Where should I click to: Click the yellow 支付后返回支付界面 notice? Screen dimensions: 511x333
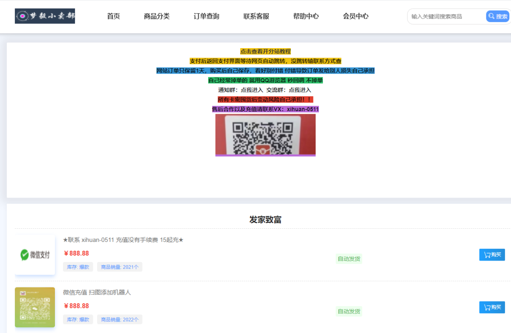click(265, 61)
